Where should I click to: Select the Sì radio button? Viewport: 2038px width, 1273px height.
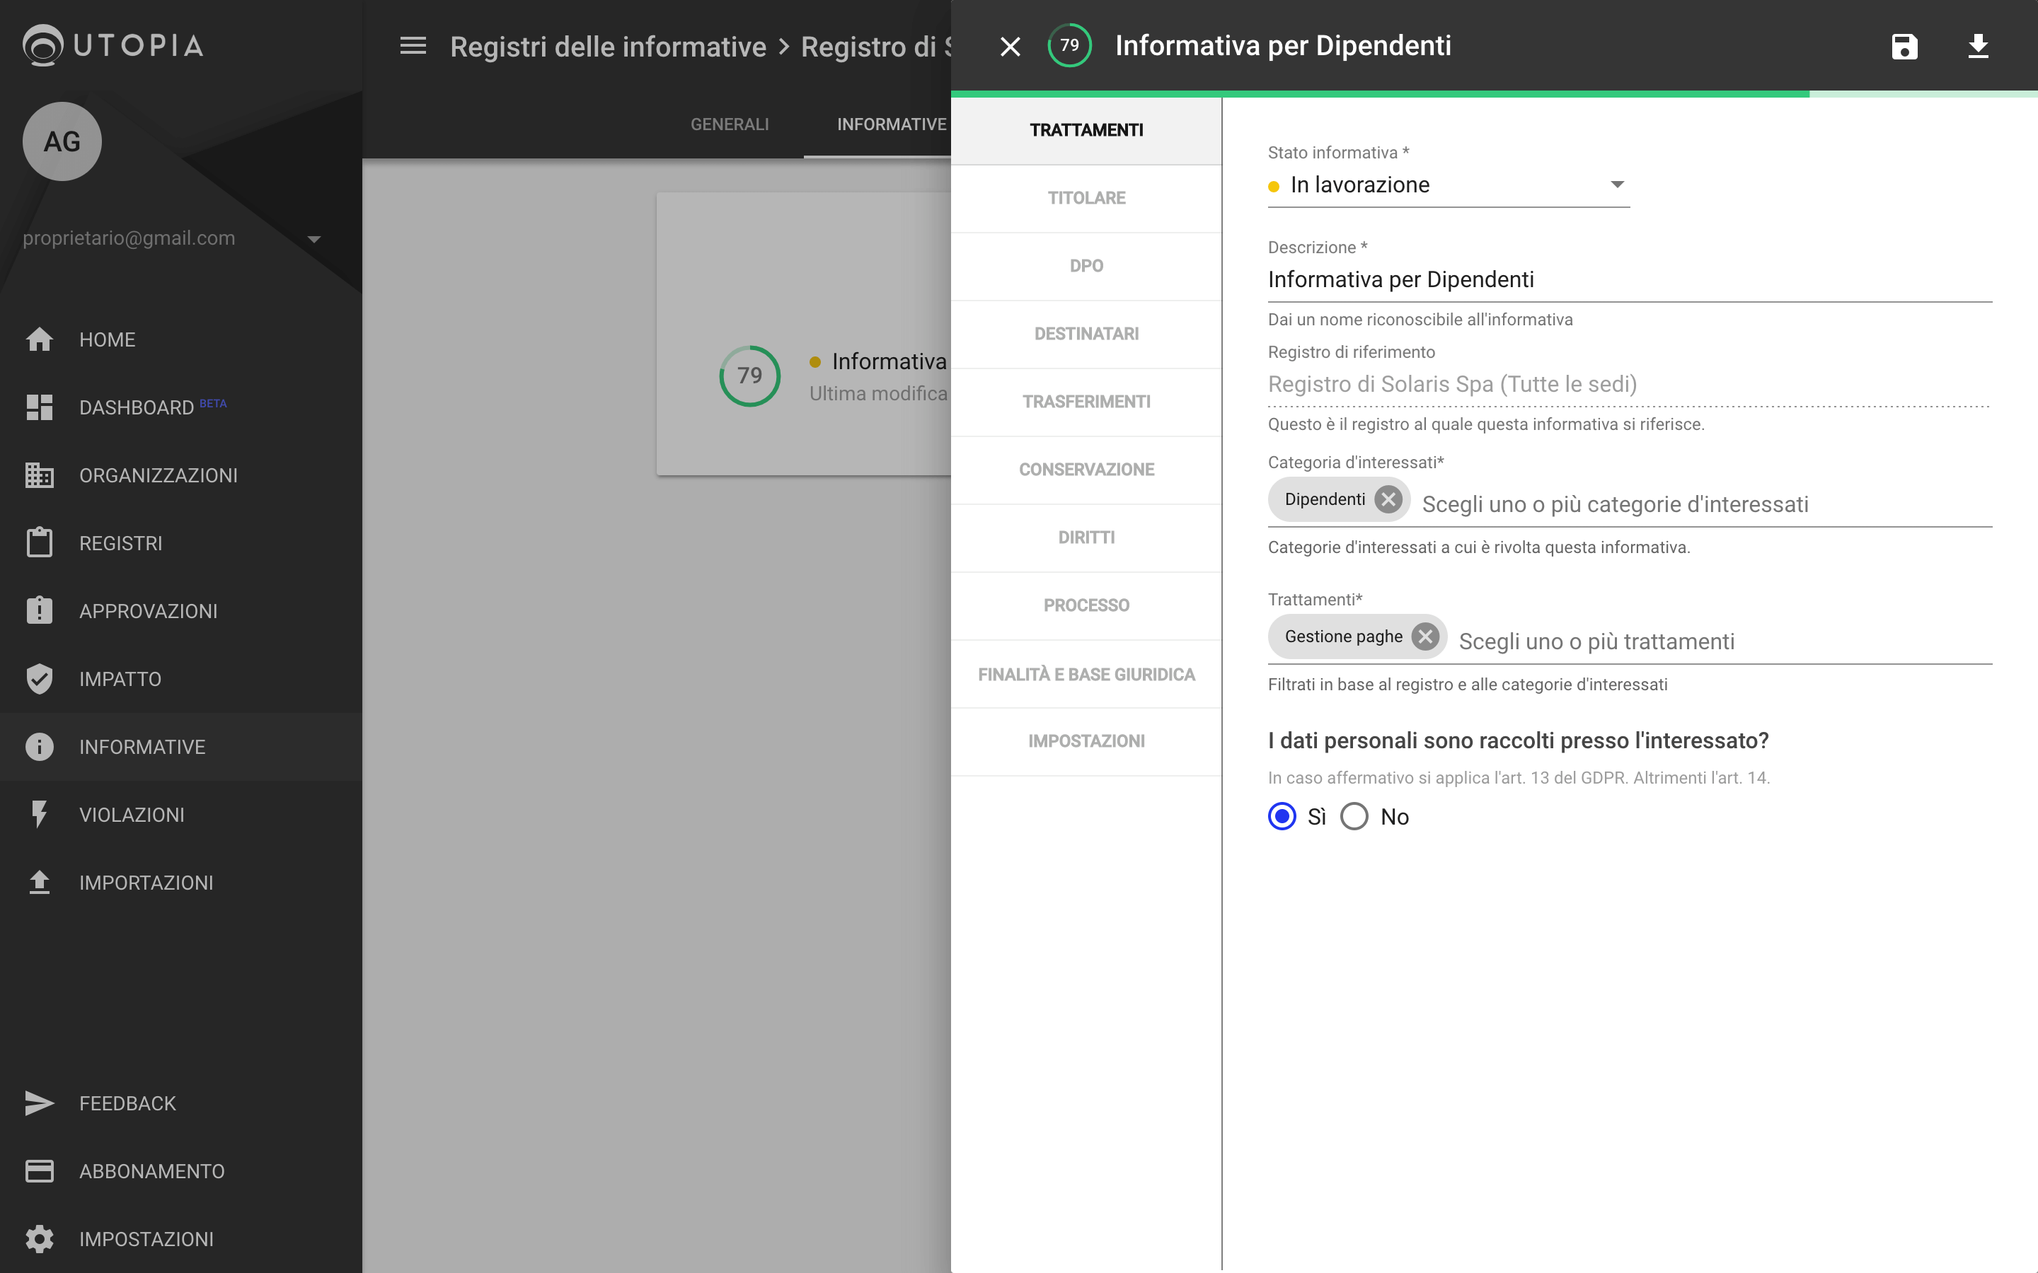coord(1282,816)
